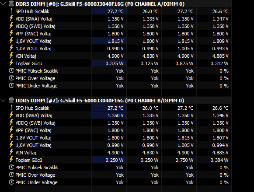Screen dimensions: 254x192
Task: Click 0.875 W maximum power value of DIMM #0
Action: [184, 63]
